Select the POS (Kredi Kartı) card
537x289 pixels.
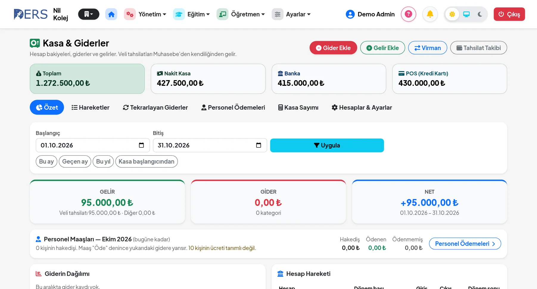(x=450, y=79)
